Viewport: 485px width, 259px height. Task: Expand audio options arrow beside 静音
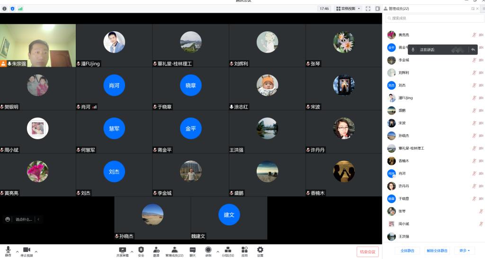tap(18, 251)
